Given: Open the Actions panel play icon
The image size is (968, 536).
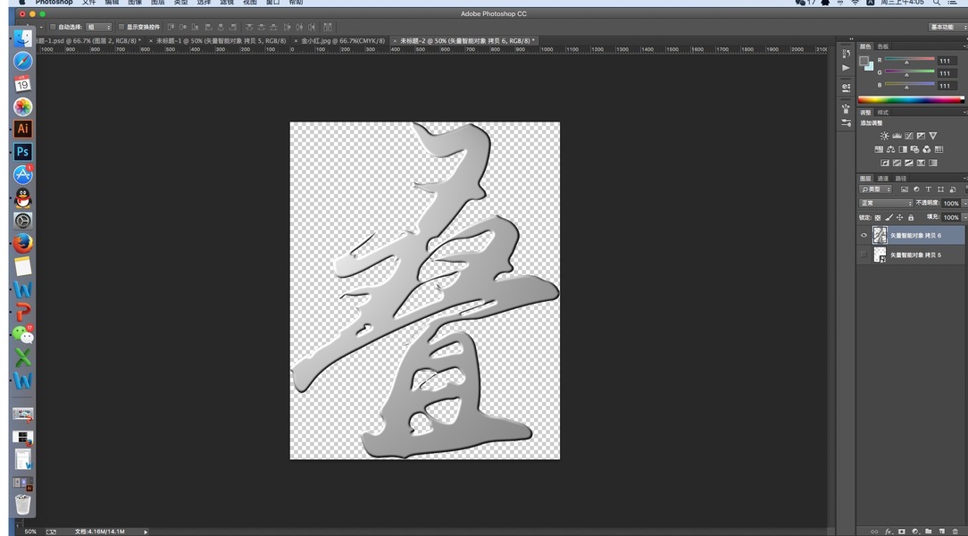Looking at the screenshot, I should 846,68.
